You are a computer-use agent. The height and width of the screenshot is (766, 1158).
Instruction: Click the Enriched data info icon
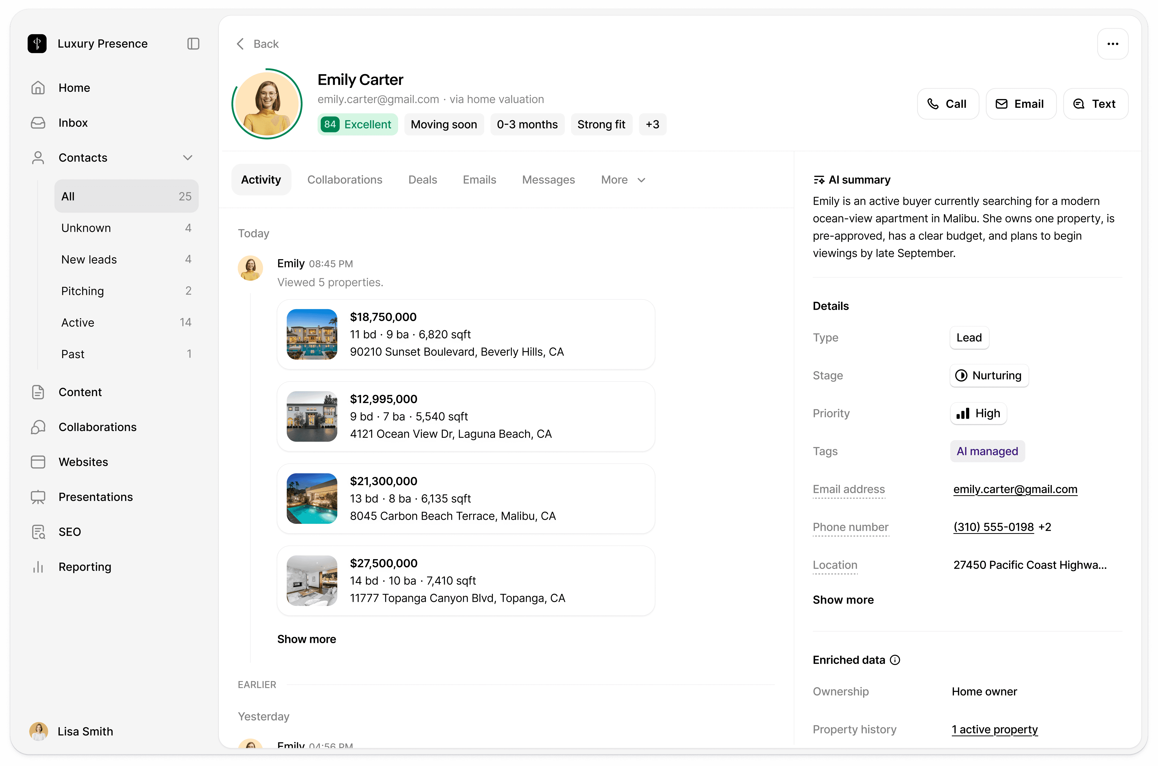point(895,660)
